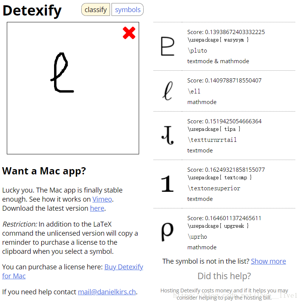Open the symbols tab
302x303 pixels.
tap(128, 10)
